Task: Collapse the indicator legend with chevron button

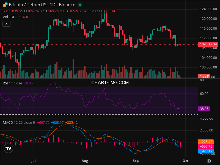Action: (x=7, y=24)
